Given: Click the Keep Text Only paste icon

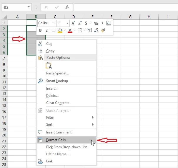Looking at the screenshot, I should click(49, 65).
